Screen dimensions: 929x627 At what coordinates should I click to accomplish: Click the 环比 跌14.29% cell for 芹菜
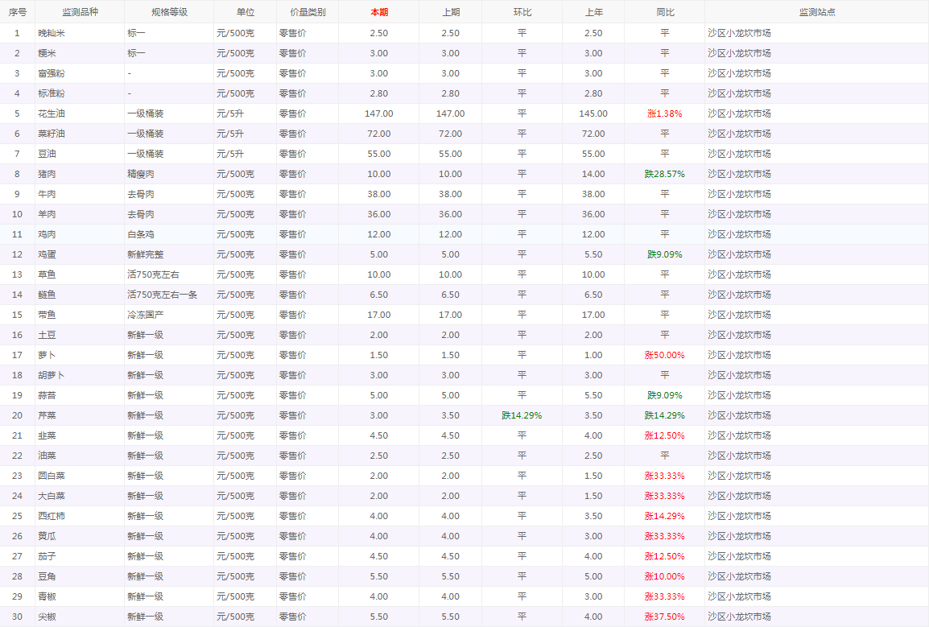[x=522, y=415]
